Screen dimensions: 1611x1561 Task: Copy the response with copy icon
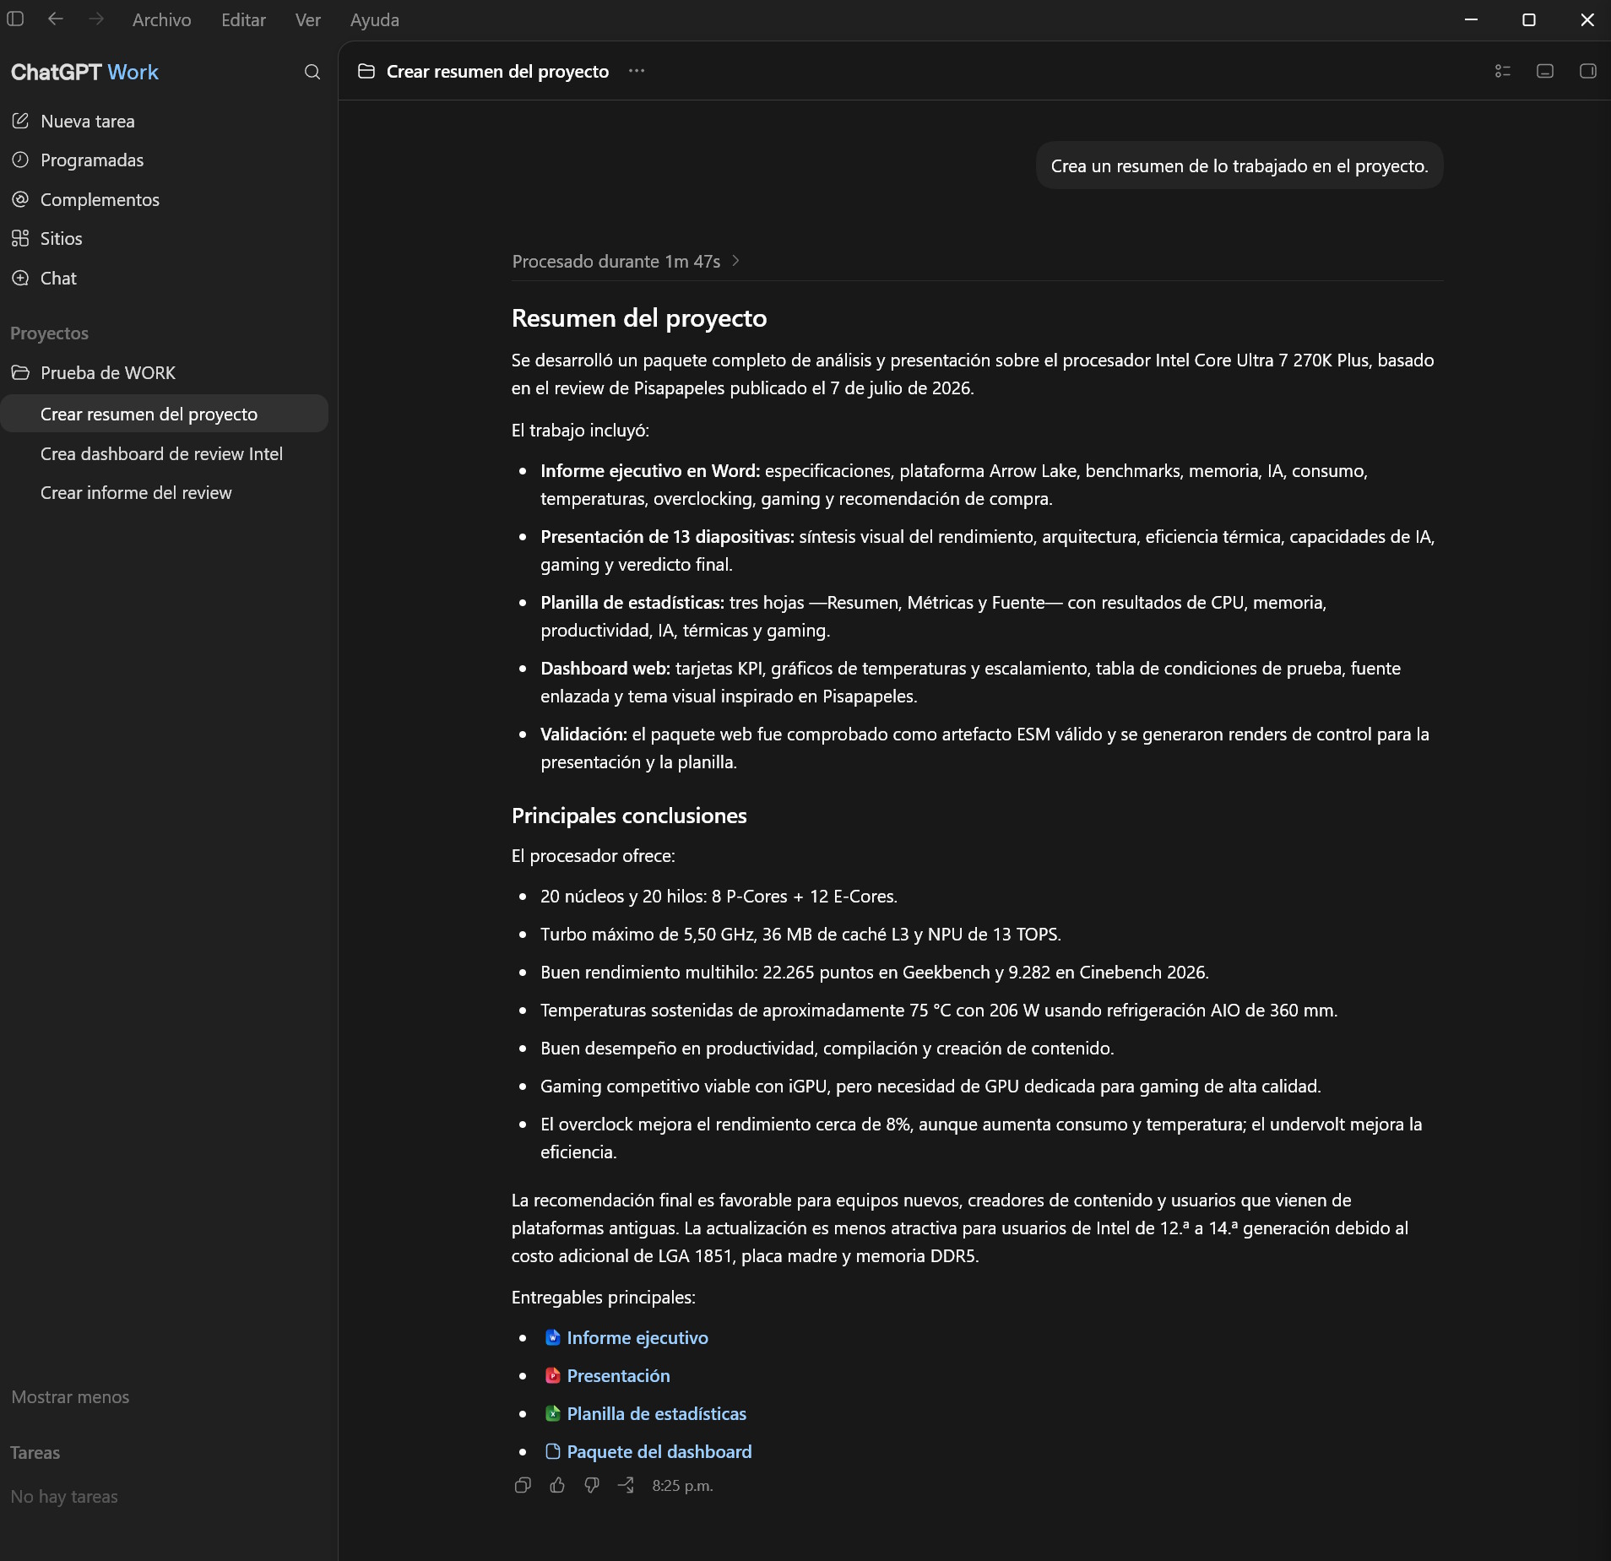point(523,1485)
